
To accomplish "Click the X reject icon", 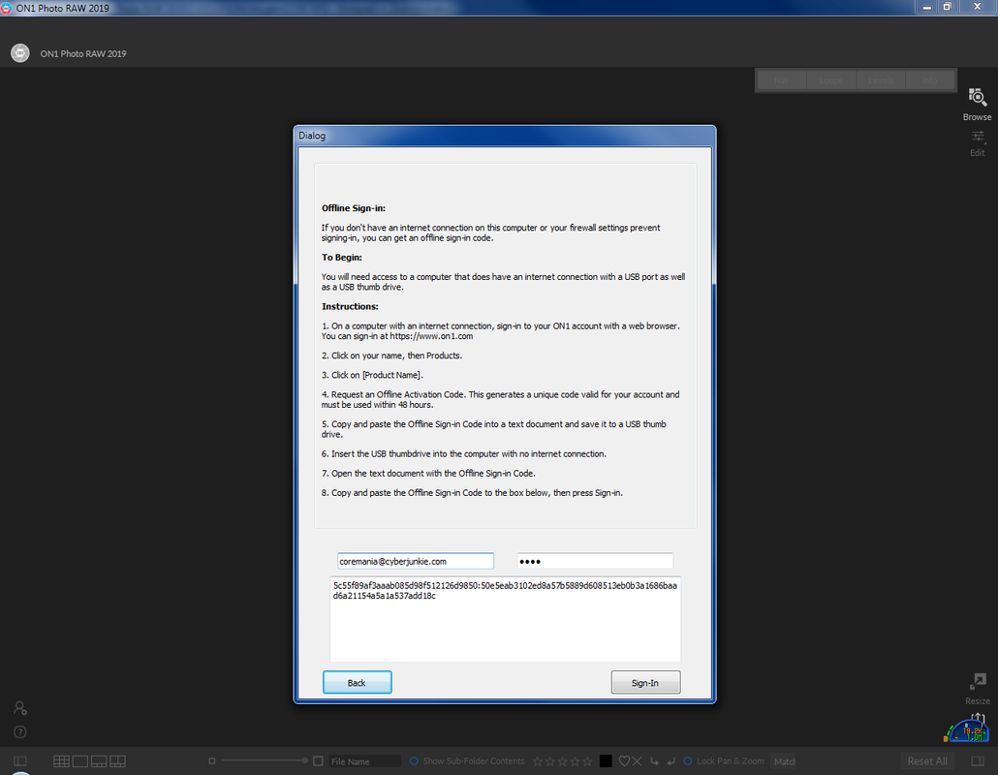I will 638,761.
